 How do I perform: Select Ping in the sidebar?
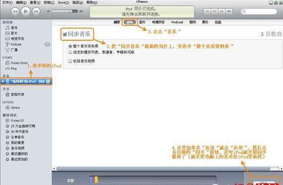click(11, 69)
